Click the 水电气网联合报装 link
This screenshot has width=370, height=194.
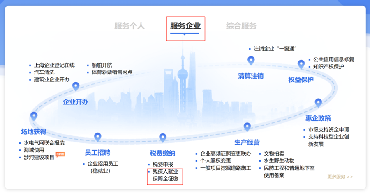tap(44, 143)
